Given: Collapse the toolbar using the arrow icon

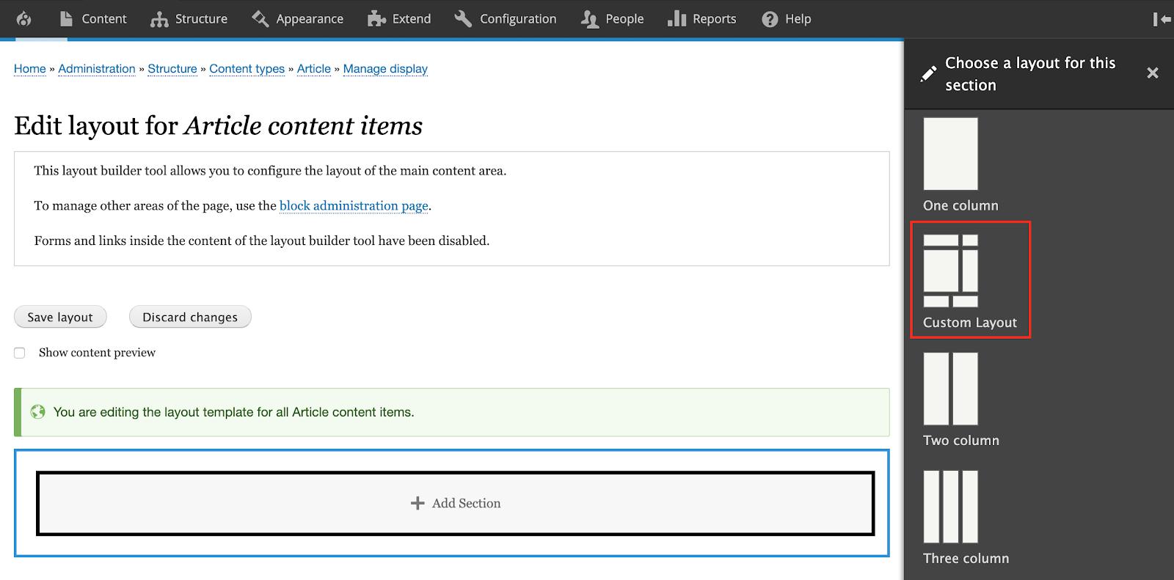Looking at the screenshot, I should pos(1161,19).
